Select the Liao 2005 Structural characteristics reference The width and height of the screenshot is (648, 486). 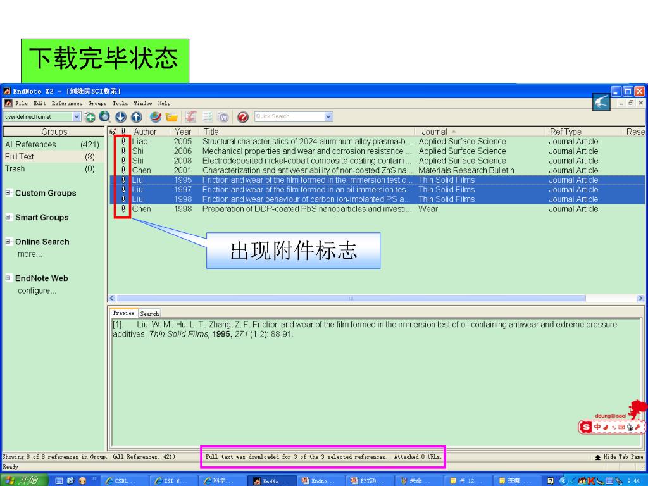377,141
